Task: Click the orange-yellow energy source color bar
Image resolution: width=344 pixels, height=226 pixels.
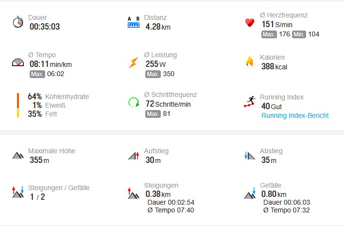Action: pyautogui.click(x=18, y=105)
